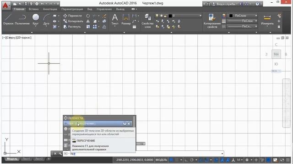
Task: Expand command line history arrow
Action: coord(222,154)
